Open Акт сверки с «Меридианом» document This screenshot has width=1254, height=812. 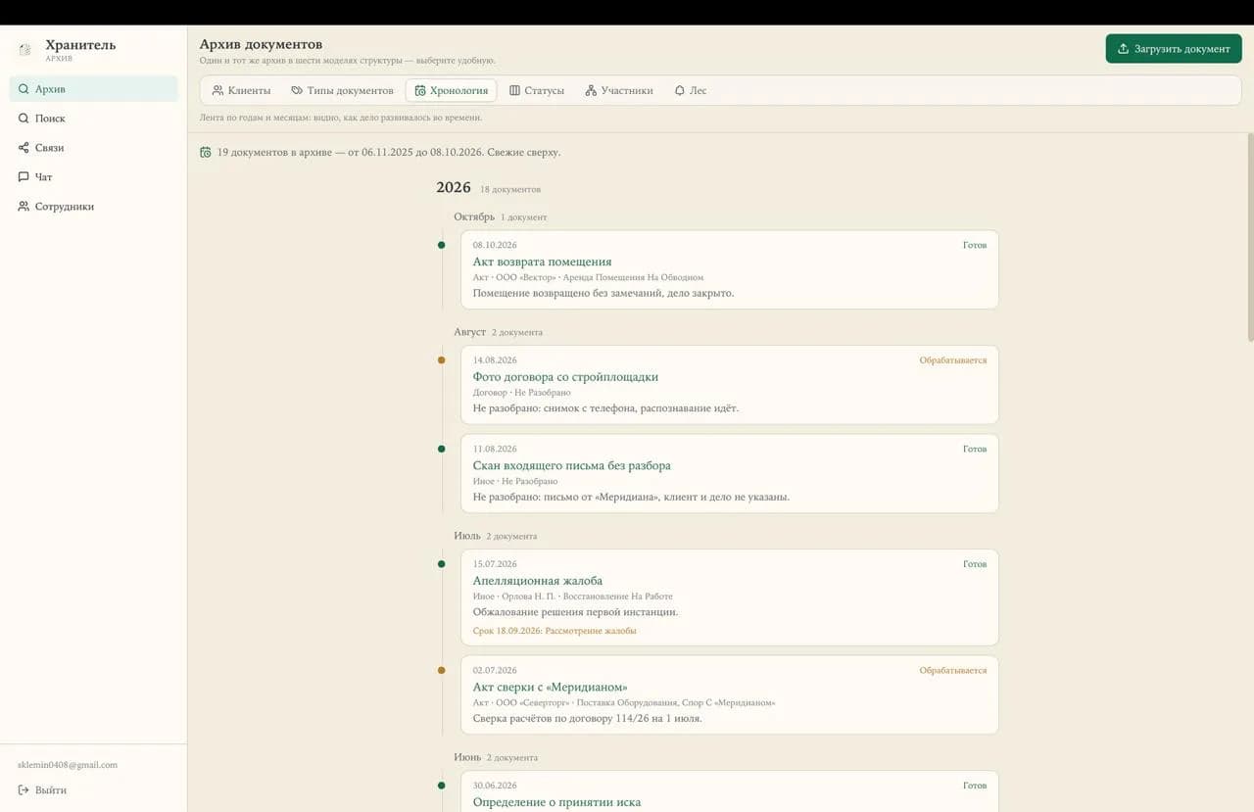pyautogui.click(x=550, y=688)
